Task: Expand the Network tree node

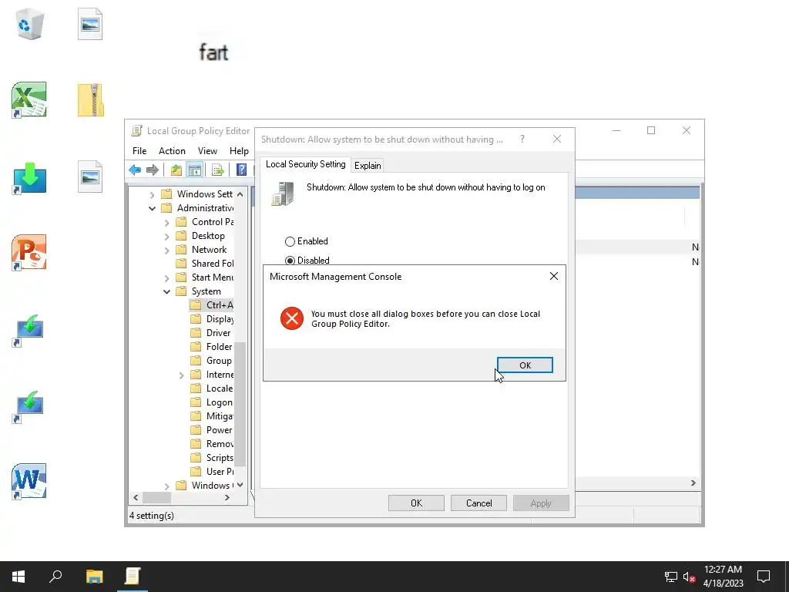Action: coord(166,250)
